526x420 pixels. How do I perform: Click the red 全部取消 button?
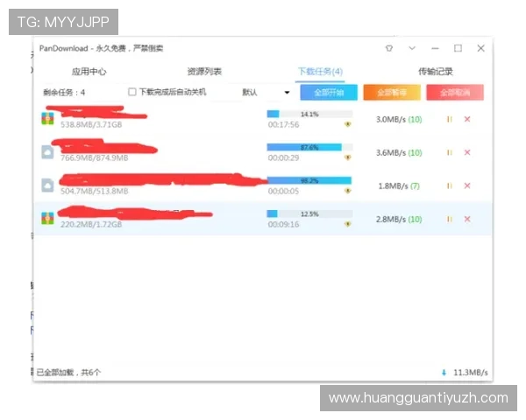455,93
